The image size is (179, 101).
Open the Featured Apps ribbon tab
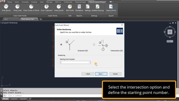[x=80, y=2]
